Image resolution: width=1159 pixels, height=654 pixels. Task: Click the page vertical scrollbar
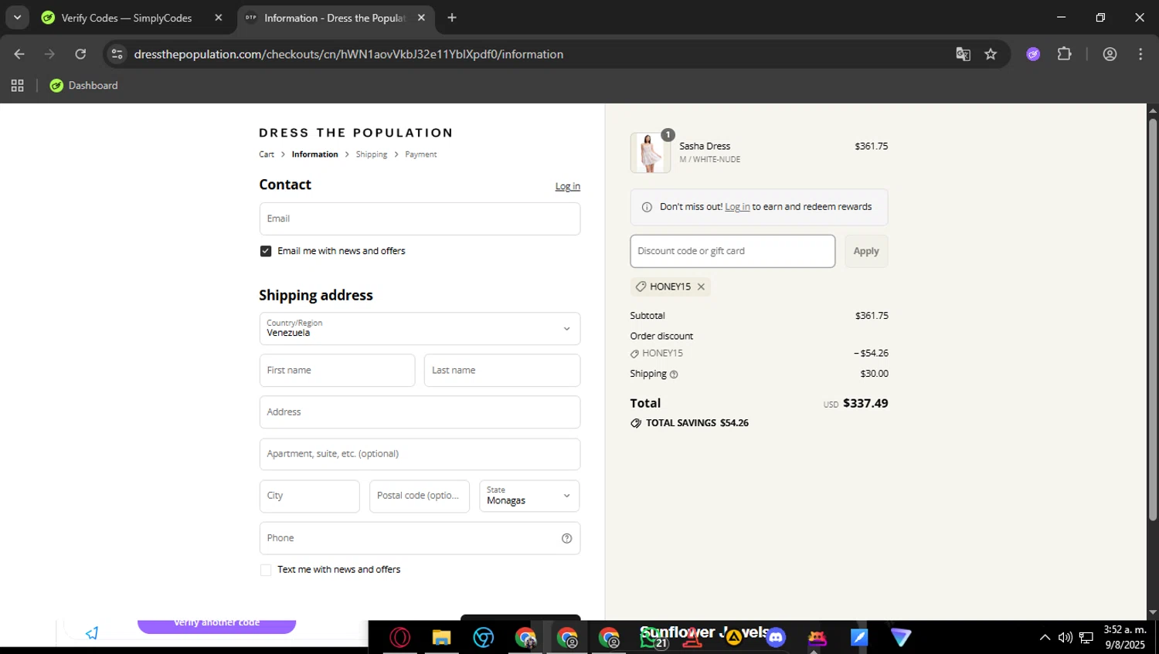coord(1153,319)
